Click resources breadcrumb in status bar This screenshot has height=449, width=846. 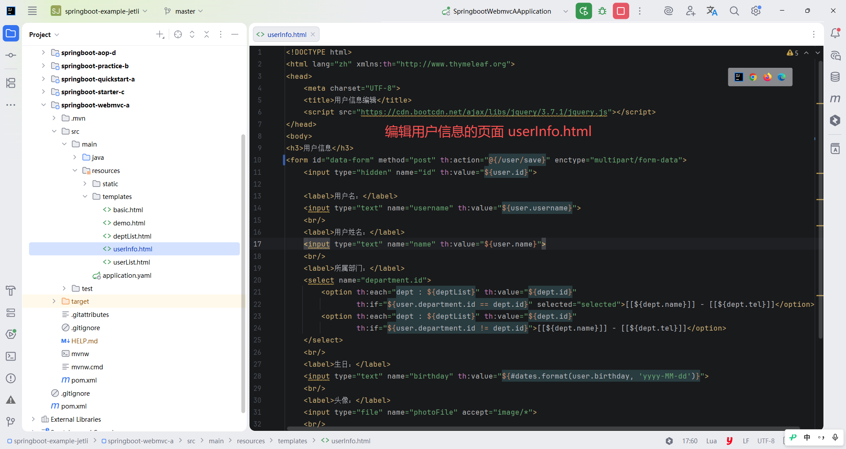[251, 441]
